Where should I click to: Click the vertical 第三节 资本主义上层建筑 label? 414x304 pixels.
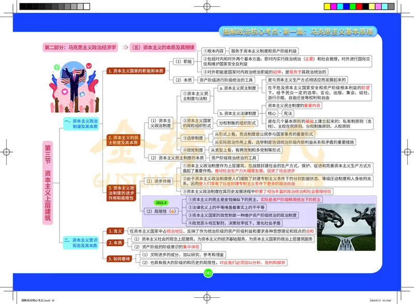(48, 178)
